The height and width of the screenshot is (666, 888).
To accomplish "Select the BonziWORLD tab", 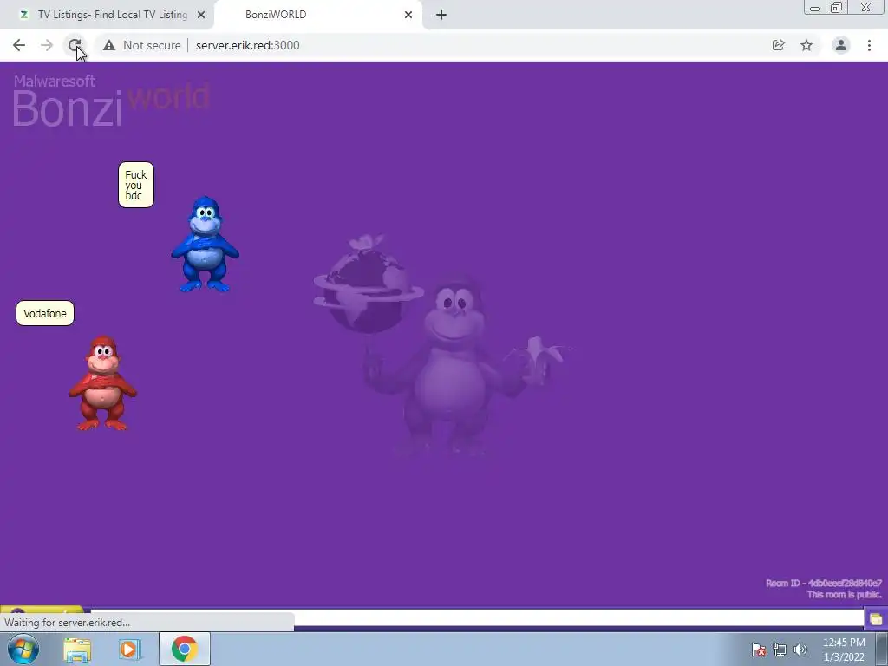I will (x=318, y=15).
